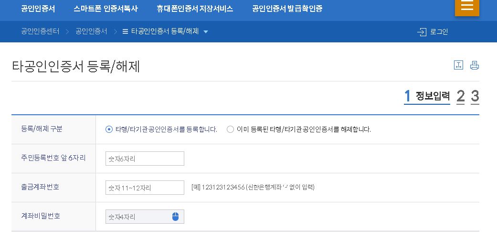Open the 공인인증서 발급확인증 menu
This screenshot has width=497, height=239.
pyautogui.click(x=287, y=9)
